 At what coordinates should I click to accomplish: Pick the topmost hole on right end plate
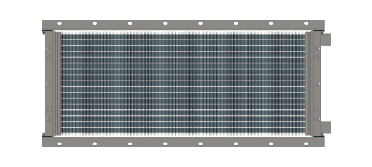coord(317,48)
